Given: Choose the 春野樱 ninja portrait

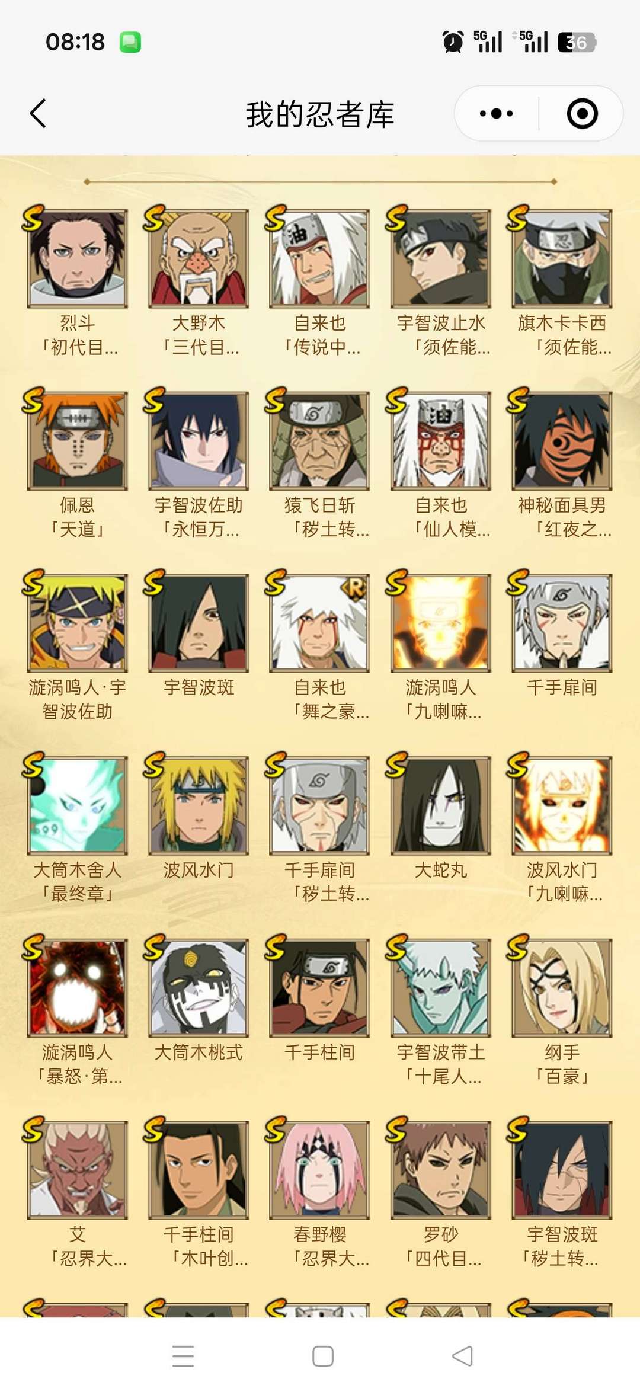Looking at the screenshot, I should click(x=319, y=1169).
